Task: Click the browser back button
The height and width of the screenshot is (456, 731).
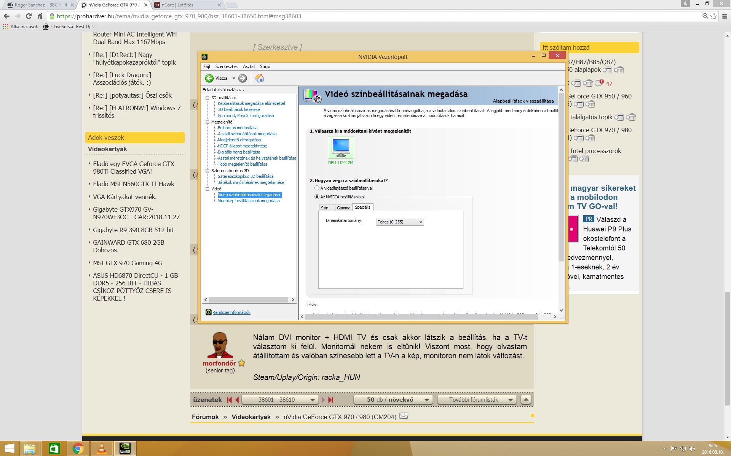Action: (6, 16)
